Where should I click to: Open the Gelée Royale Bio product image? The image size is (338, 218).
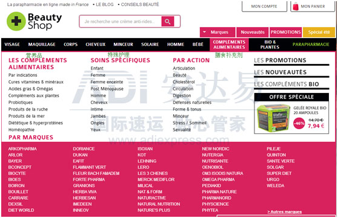coord(274,118)
